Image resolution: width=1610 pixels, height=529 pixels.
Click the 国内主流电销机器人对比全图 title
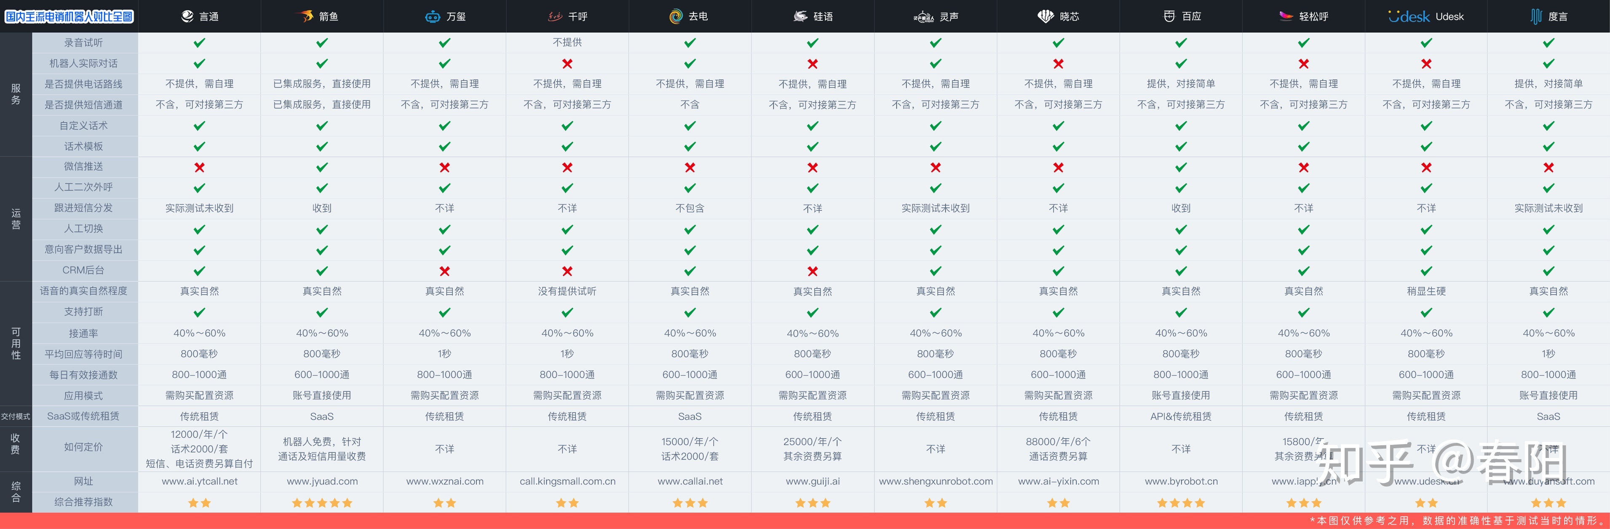click(70, 16)
